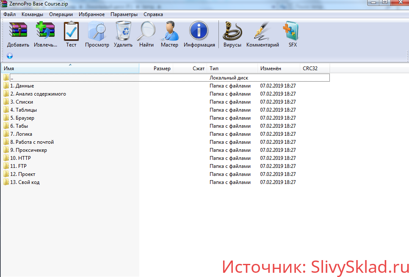
Task: Open the Файл menu
Action: click(x=9, y=14)
